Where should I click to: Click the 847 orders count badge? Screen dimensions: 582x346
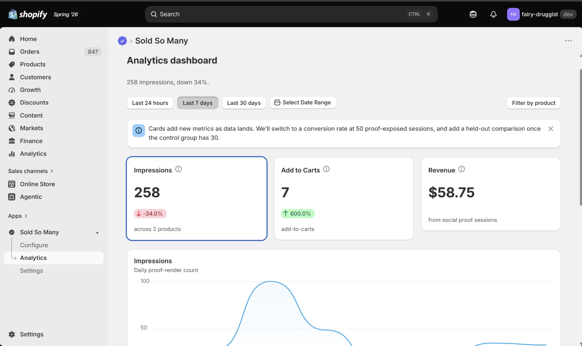coord(93,52)
